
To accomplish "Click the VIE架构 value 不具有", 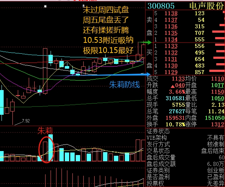I will pos(216,138).
